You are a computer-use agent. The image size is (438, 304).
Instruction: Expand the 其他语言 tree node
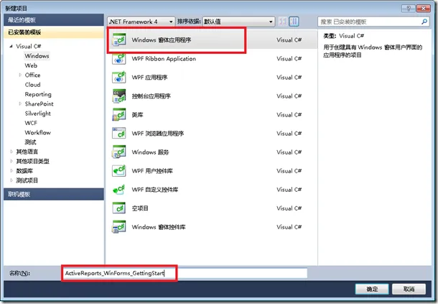point(11,152)
